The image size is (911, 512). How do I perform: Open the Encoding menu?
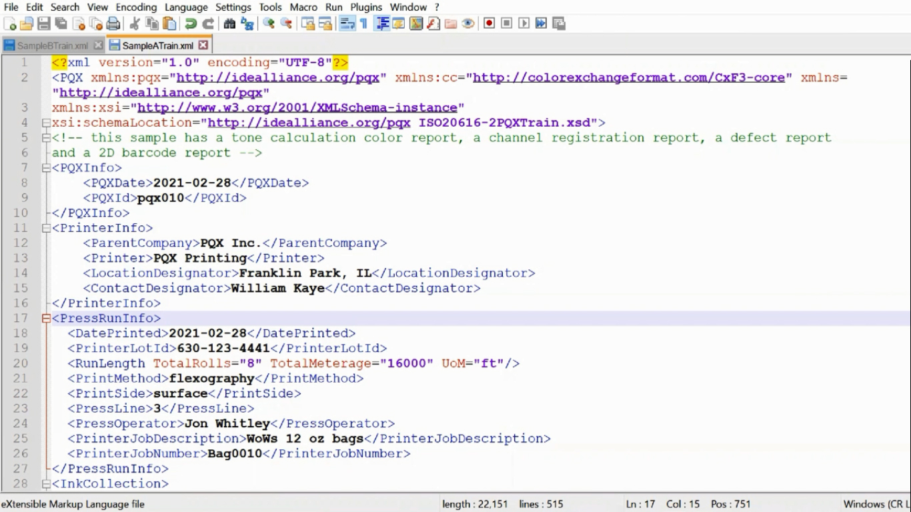coord(136,7)
